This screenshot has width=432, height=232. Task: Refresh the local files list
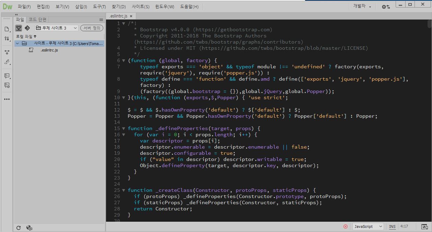pos(19,228)
